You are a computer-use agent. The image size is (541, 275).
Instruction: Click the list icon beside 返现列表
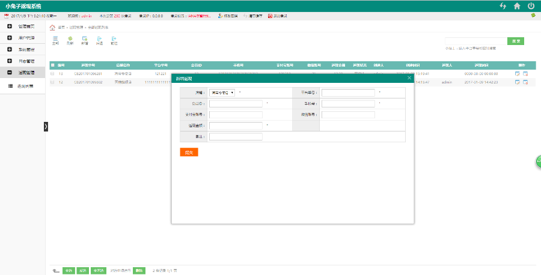point(10,86)
